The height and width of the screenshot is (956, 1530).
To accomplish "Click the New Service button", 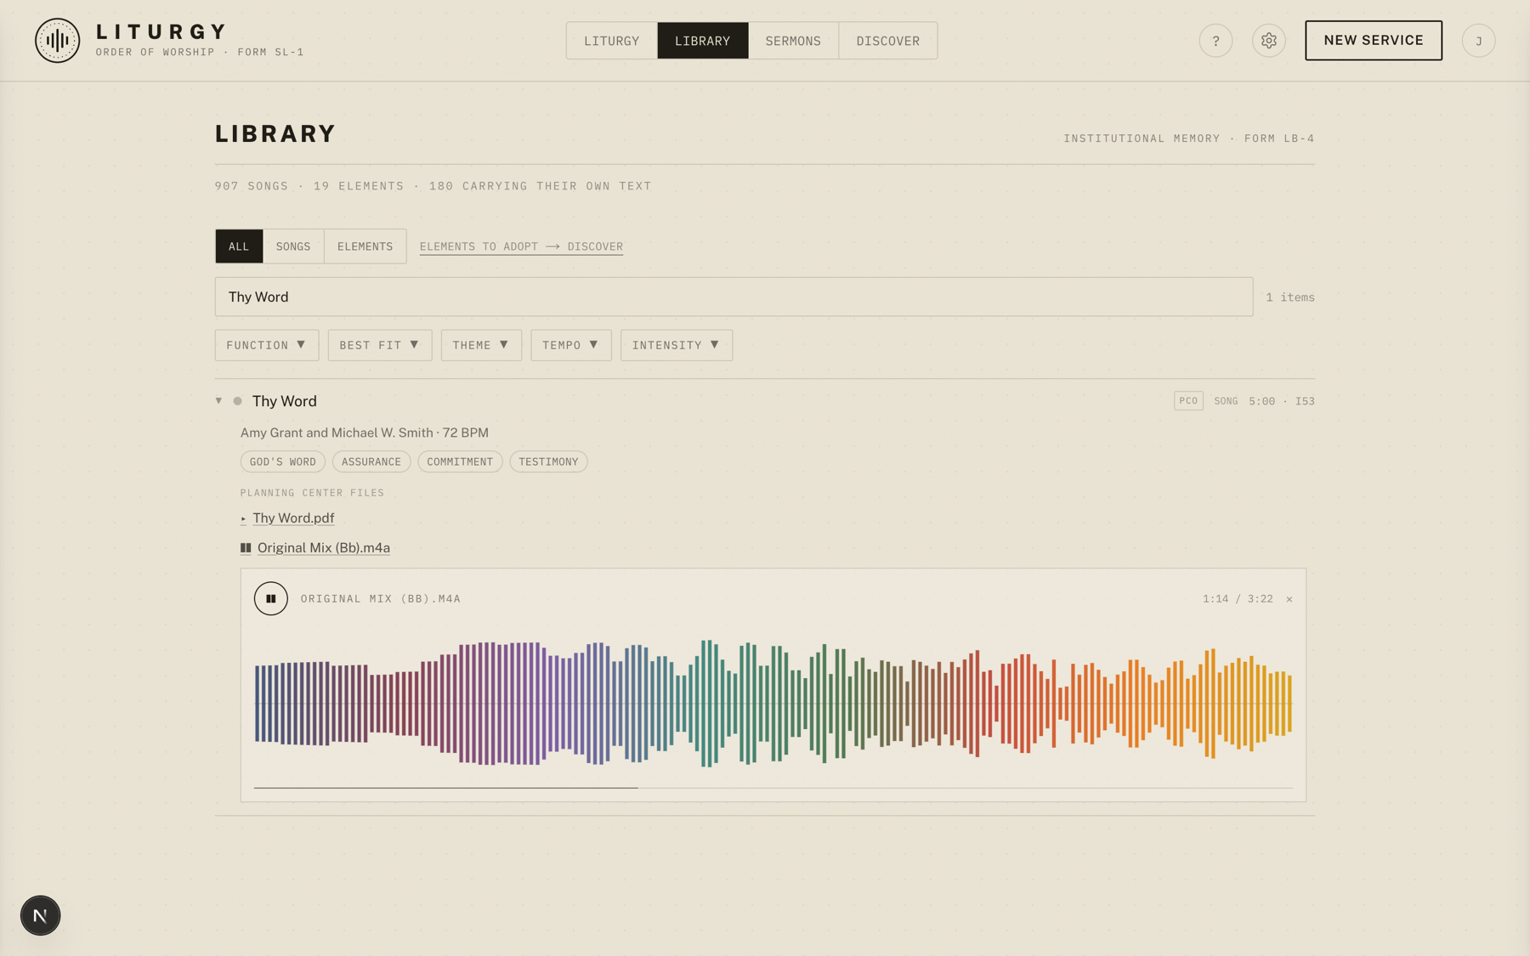I will 1374,41.
